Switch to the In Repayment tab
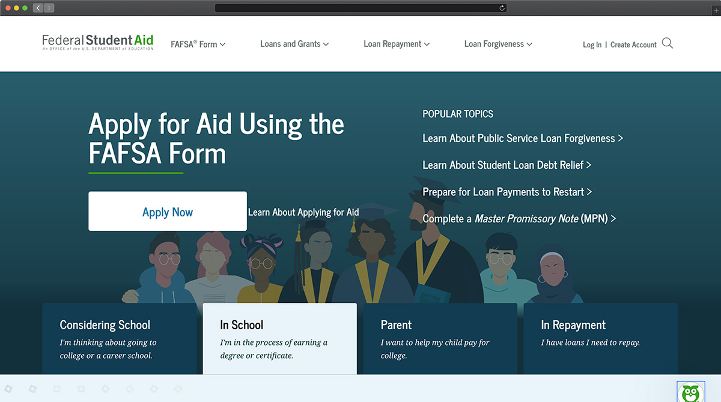 point(600,338)
